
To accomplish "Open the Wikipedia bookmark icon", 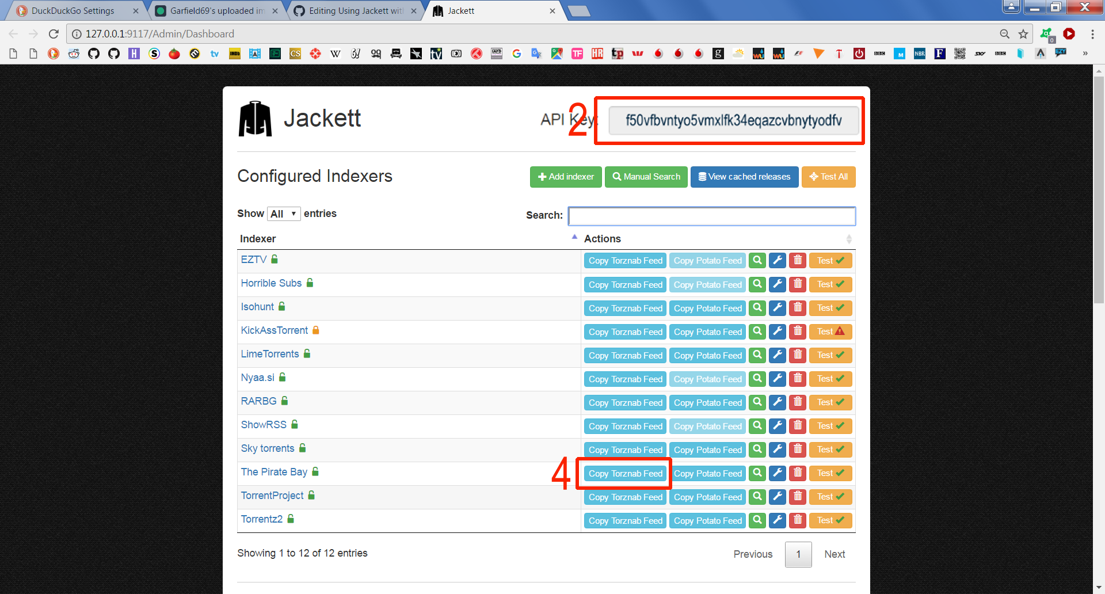I will click(x=336, y=54).
